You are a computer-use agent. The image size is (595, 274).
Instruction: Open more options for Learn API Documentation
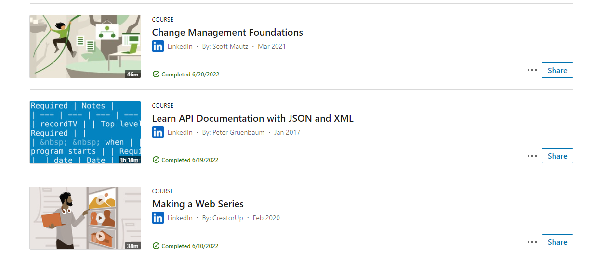(532, 156)
